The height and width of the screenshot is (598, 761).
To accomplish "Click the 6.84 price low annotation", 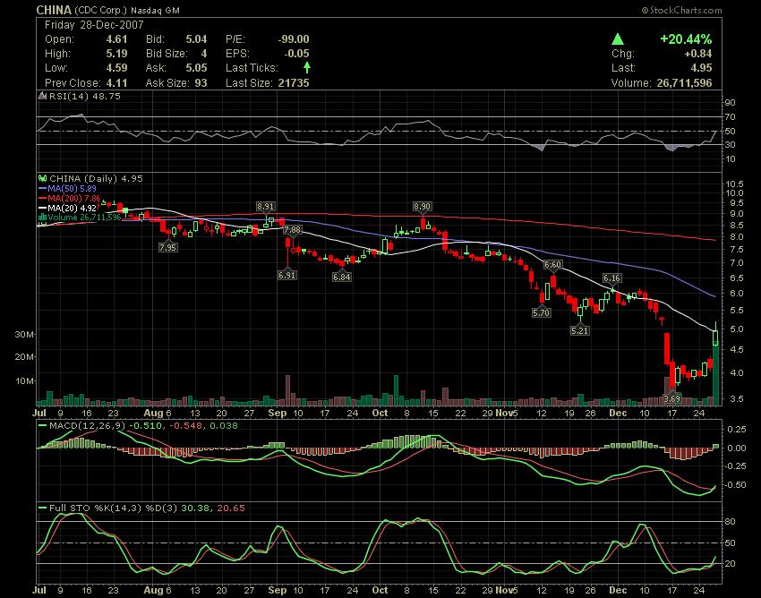I will click(x=342, y=278).
